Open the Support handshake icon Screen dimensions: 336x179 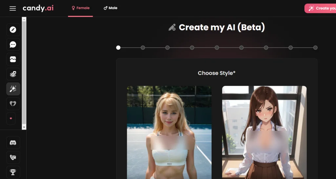(x=13, y=157)
